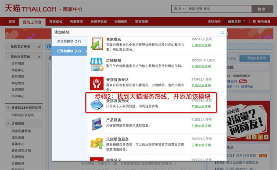Click the 添加免费模块 button
The height and width of the screenshot is (170, 277).
point(255,58)
